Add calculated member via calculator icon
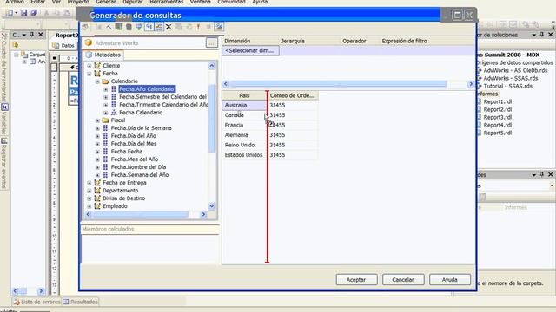This screenshot has height=312, width=556. tap(119, 27)
